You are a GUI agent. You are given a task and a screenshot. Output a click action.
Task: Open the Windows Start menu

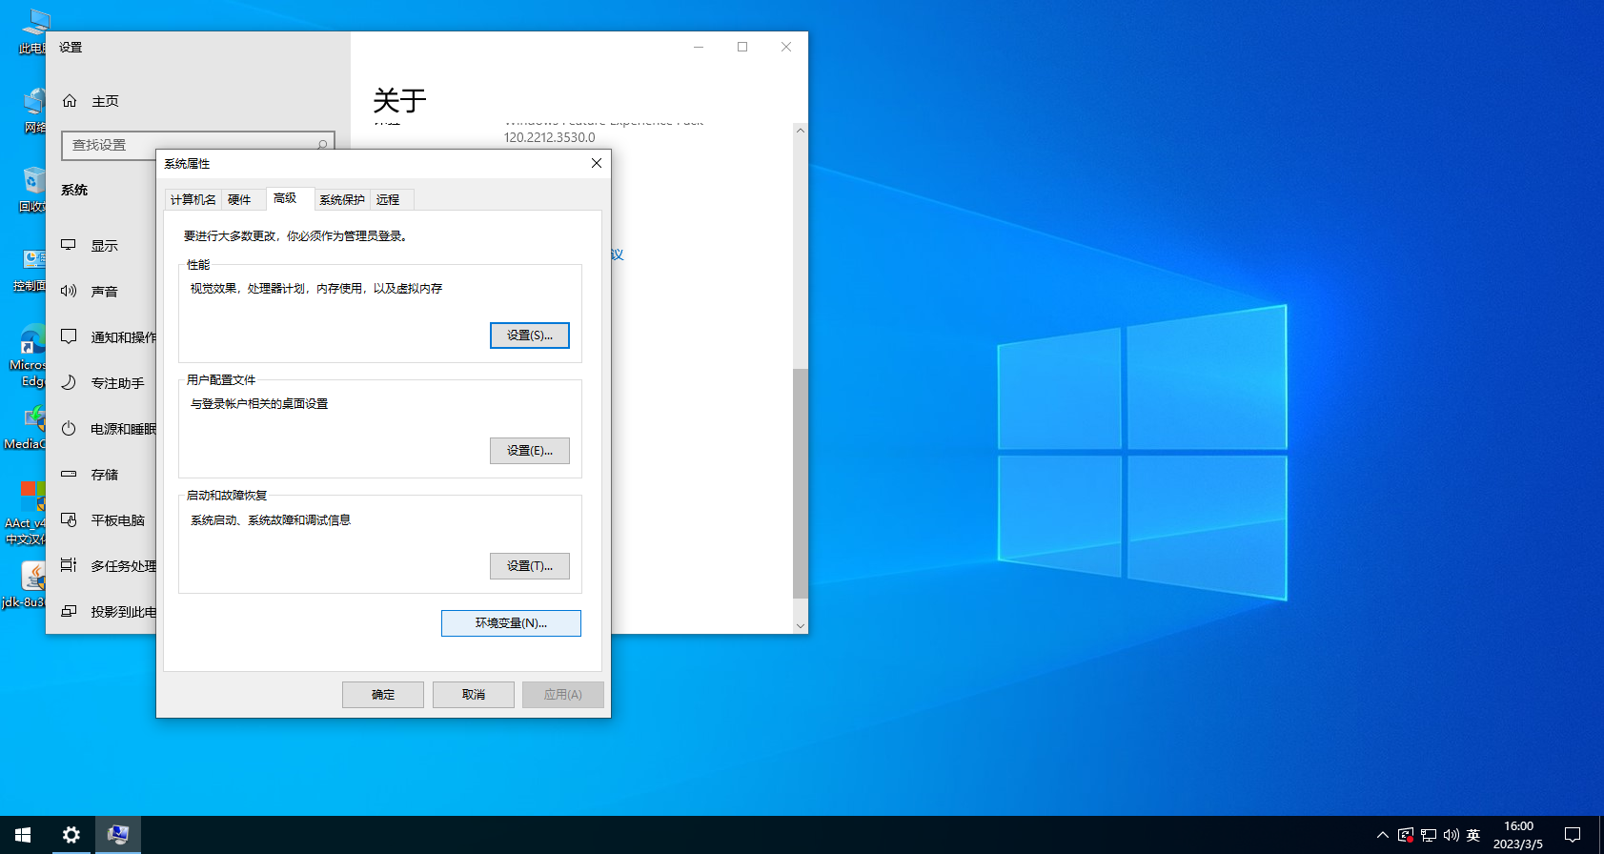tap(23, 835)
